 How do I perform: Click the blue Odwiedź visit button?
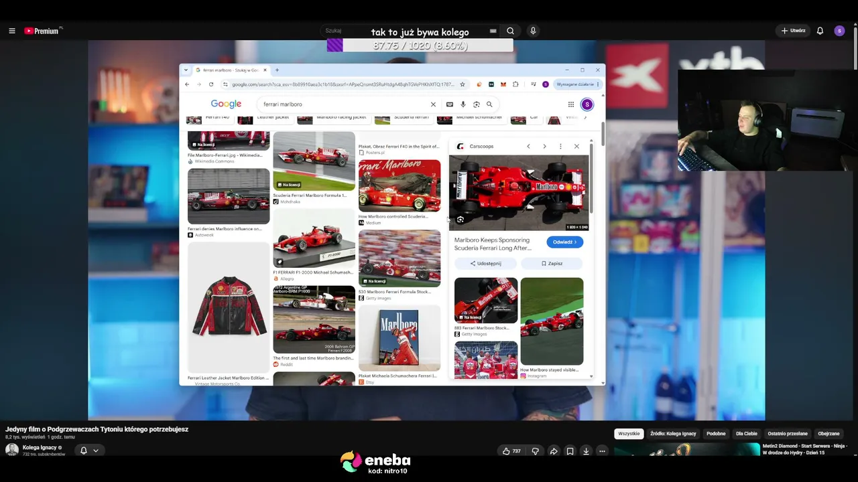tap(564, 242)
